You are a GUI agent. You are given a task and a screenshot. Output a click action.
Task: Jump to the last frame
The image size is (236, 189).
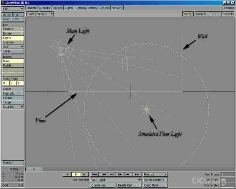(x=137, y=174)
